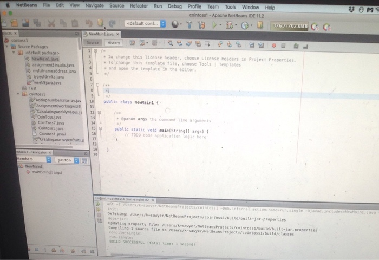Click the Copy icon in toolbar
This screenshot has height=260, width=379.
click(63, 23)
